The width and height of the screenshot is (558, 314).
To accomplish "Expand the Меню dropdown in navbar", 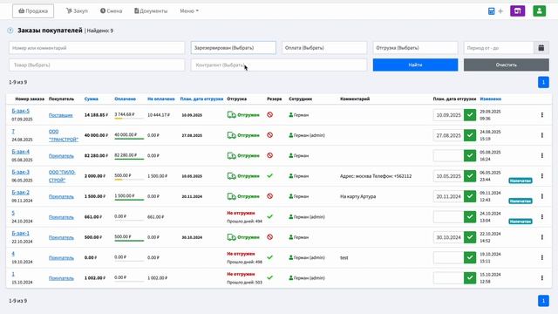I will point(189,11).
